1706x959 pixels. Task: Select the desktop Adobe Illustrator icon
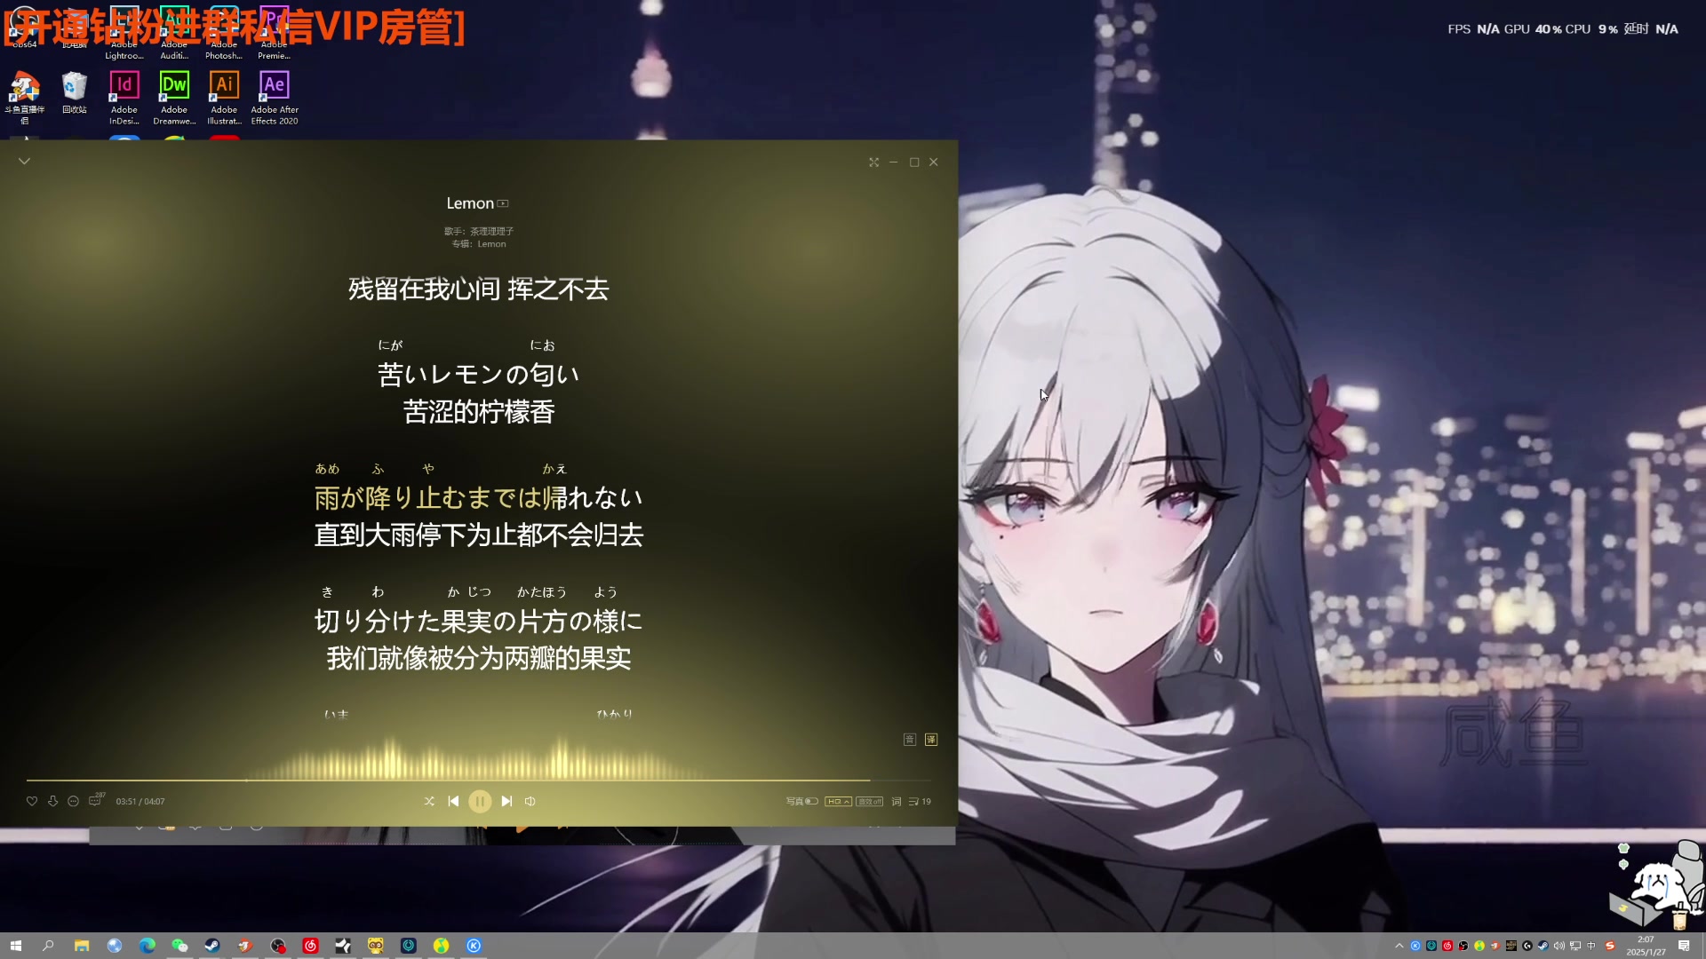224,98
